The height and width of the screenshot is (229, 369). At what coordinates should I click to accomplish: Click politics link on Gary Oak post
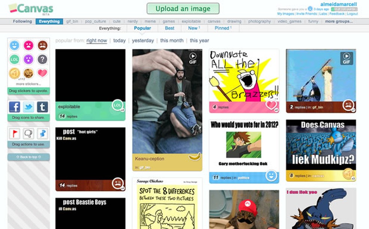[243, 178]
